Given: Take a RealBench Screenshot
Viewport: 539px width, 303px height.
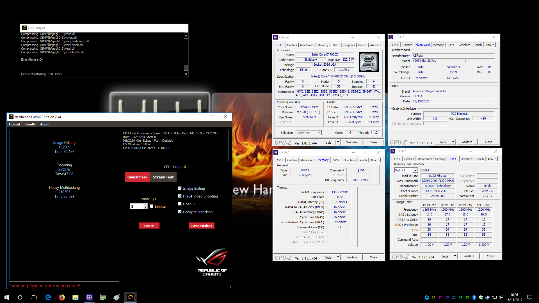Looking at the screenshot, I should tap(202, 226).
